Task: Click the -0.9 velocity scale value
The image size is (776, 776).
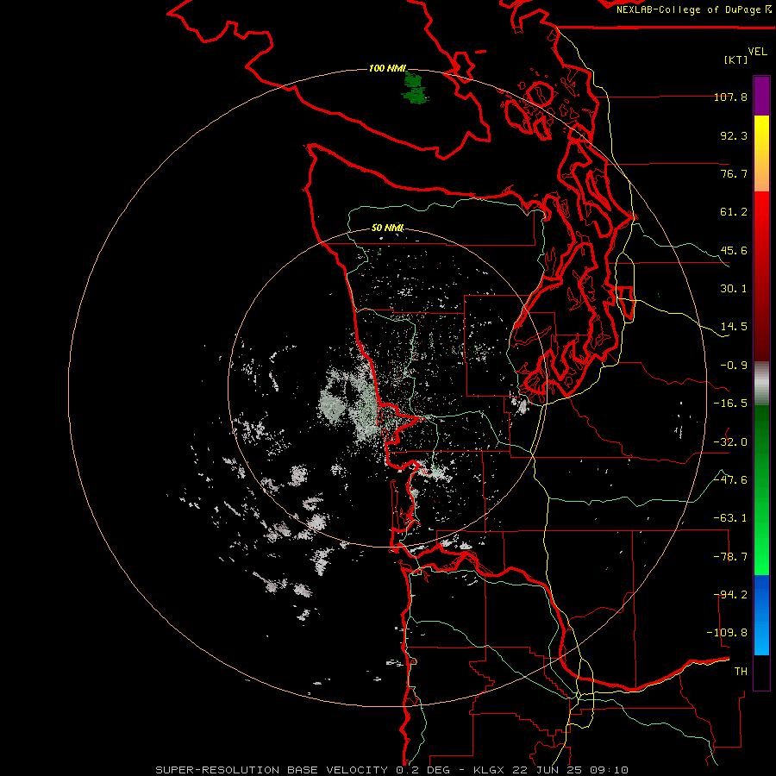Action: [734, 366]
